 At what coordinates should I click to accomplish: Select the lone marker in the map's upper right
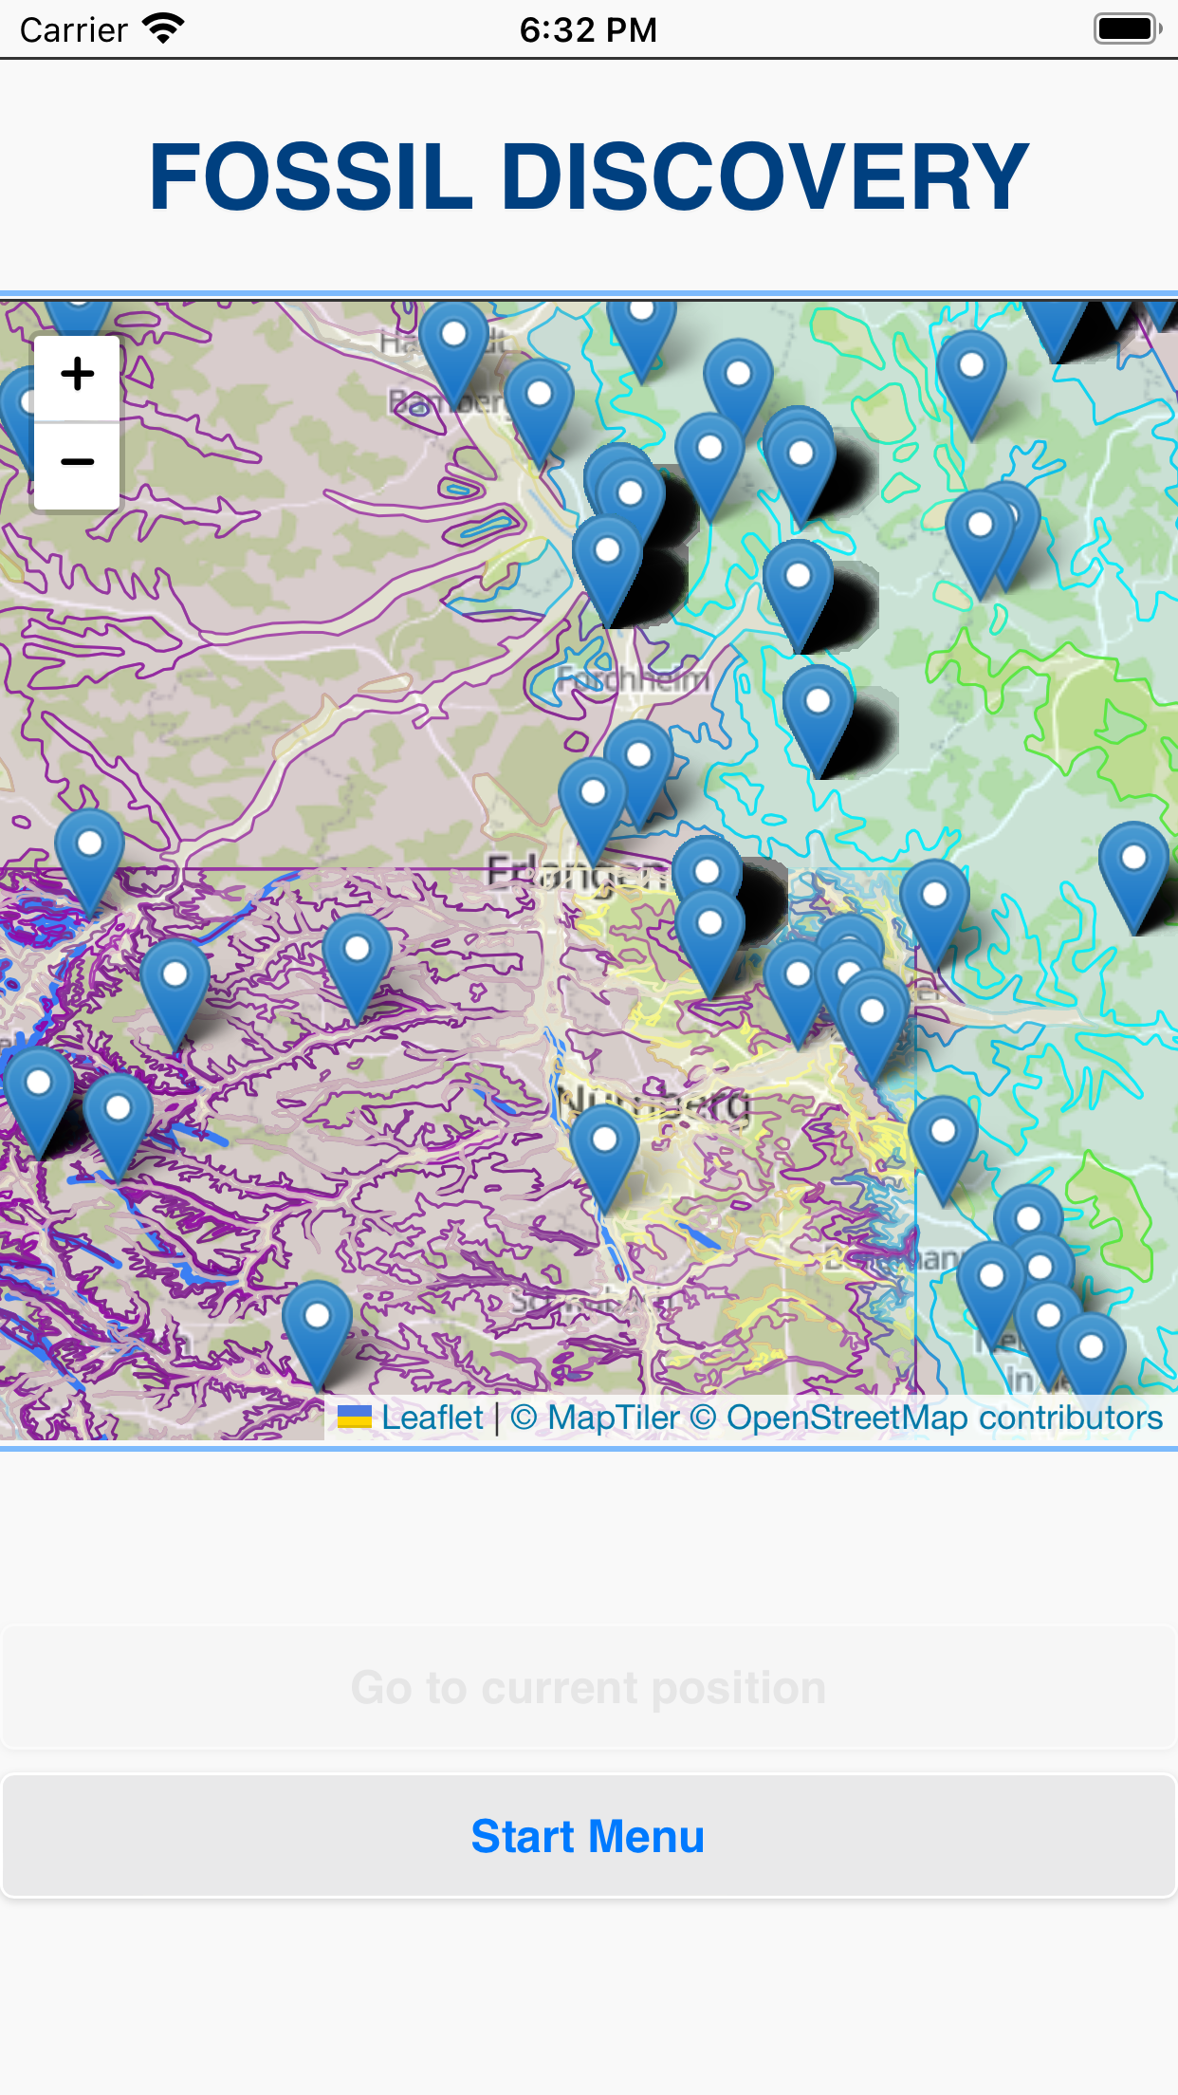click(x=971, y=383)
